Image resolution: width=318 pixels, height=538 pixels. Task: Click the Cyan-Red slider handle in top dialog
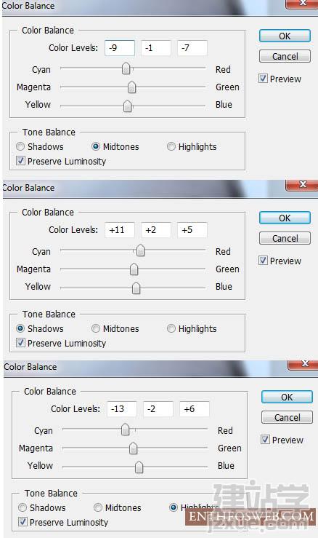(x=126, y=68)
